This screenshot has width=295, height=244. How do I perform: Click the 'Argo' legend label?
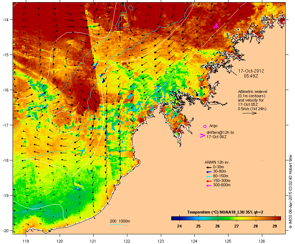[x=213, y=126]
